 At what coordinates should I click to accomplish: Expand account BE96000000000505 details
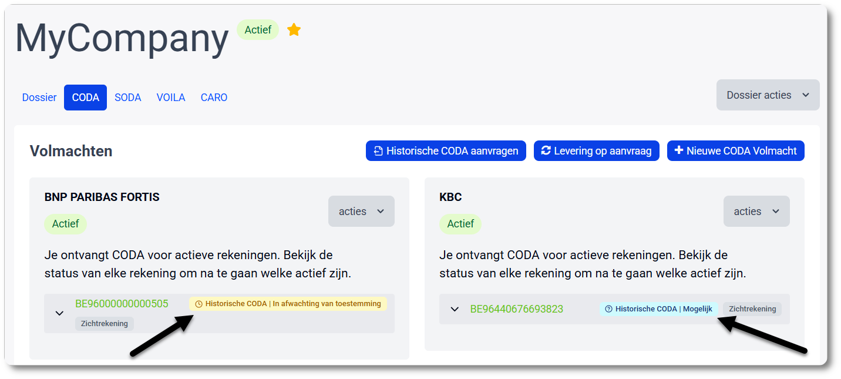pyautogui.click(x=59, y=313)
